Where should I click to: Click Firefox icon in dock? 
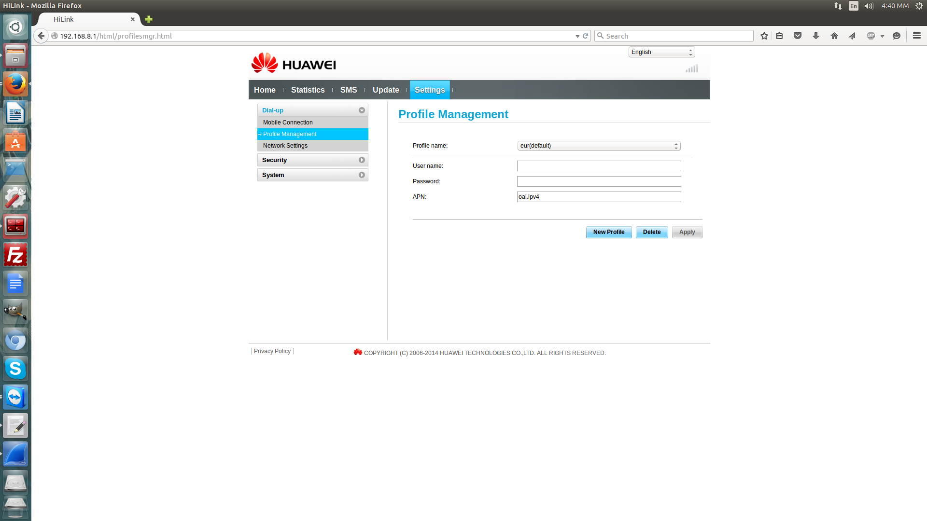[15, 84]
